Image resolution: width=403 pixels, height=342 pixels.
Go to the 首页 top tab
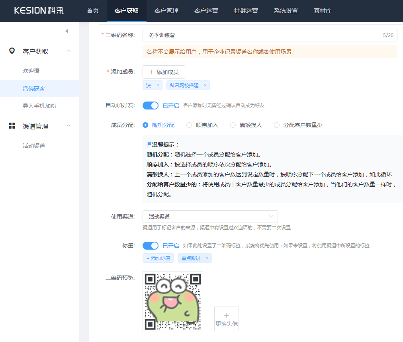tap(93, 10)
